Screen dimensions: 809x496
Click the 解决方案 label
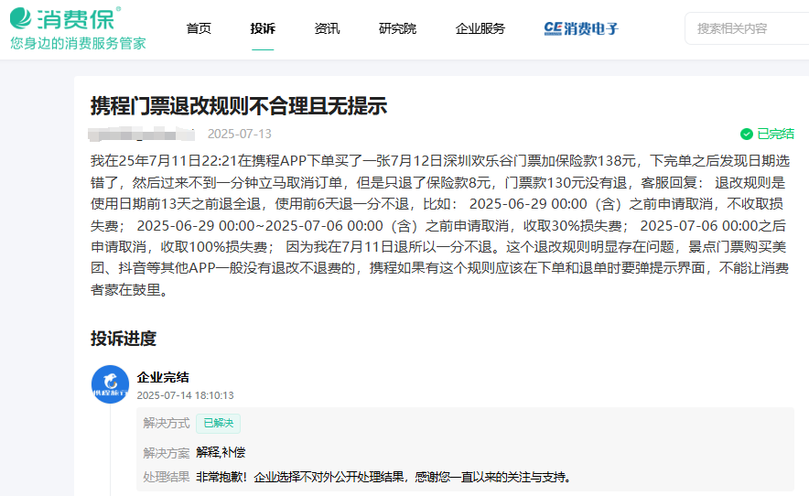point(167,453)
